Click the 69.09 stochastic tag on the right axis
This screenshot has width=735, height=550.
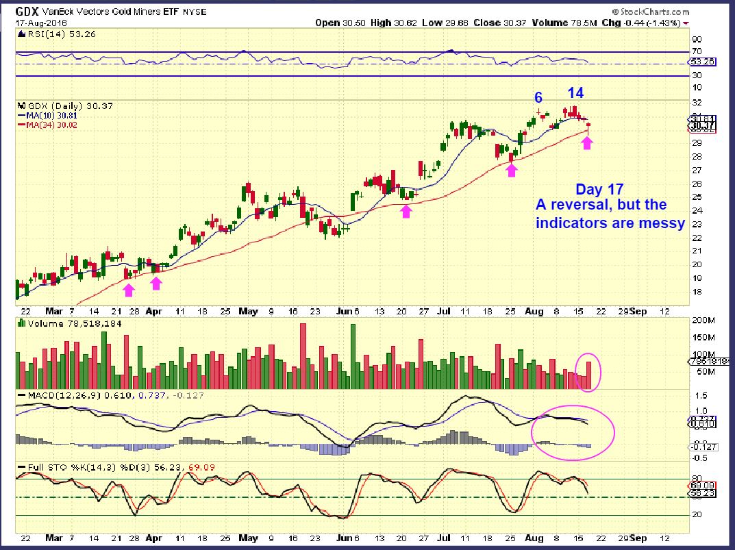click(x=701, y=486)
